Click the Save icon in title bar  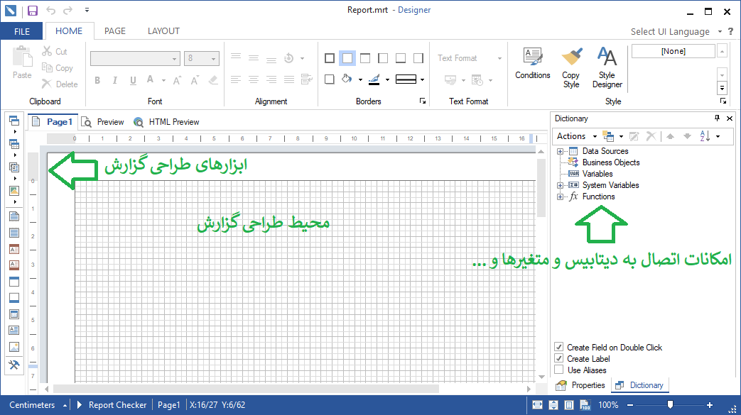[32, 11]
